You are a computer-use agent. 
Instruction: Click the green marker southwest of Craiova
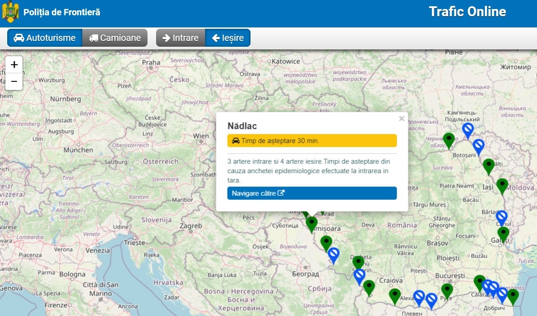(369, 286)
